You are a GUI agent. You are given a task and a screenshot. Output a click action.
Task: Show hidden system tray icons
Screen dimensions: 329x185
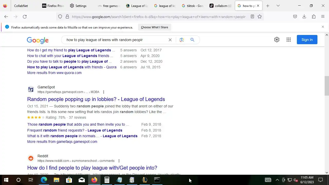coord(277,180)
